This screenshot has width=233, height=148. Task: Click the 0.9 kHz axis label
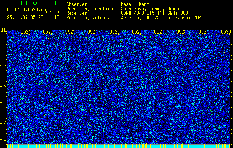point(4,85)
